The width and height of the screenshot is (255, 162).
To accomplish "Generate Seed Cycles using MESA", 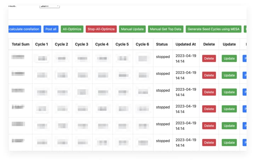I will click(213, 29).
